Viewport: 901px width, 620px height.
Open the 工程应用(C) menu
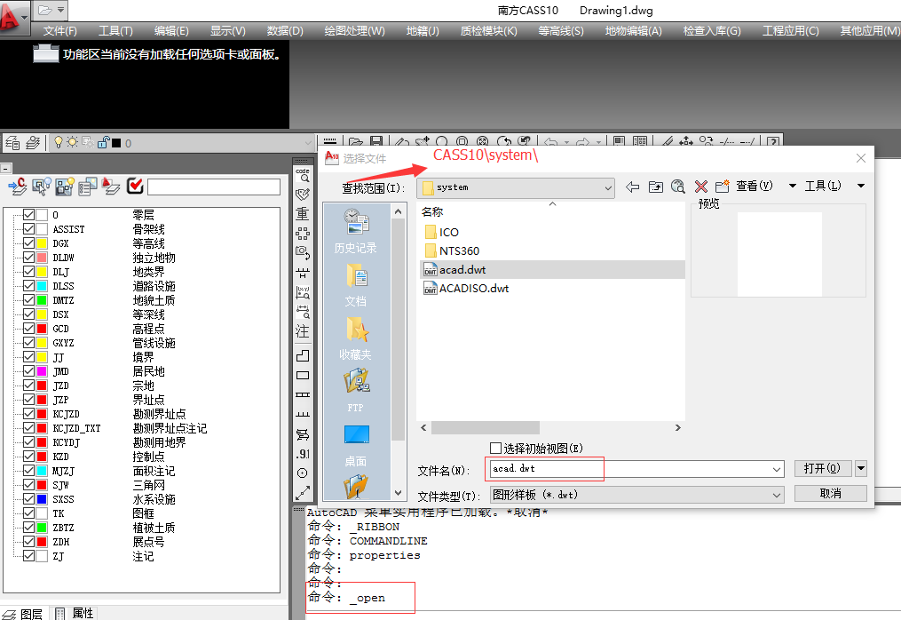tap(791, 31)
